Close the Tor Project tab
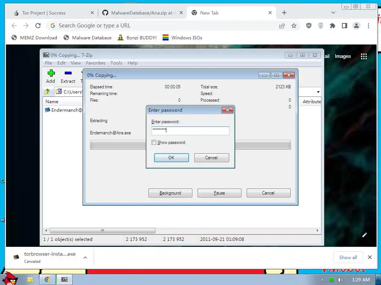 (92, 13)
